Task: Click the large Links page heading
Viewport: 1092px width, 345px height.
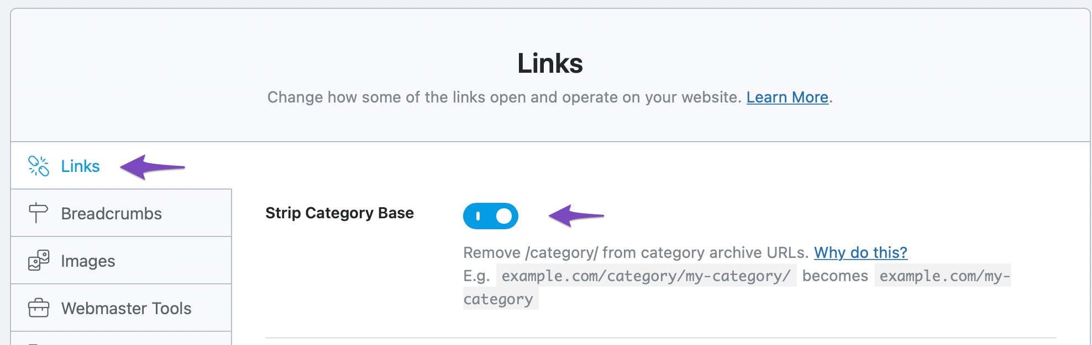Action: pos(550,63)
